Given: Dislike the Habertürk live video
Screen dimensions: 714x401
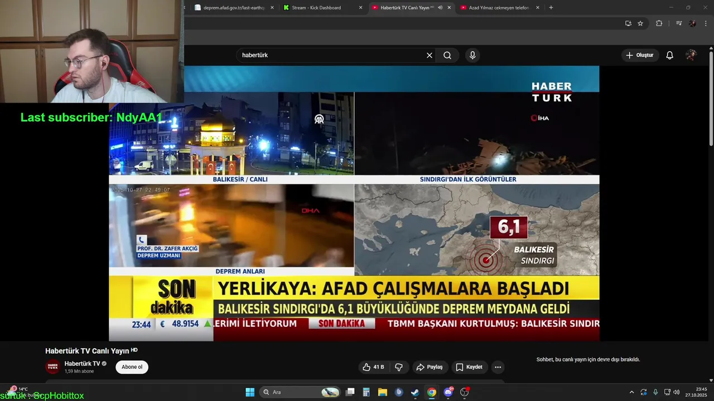Looking at the screenshot, I should coord(399,367).
